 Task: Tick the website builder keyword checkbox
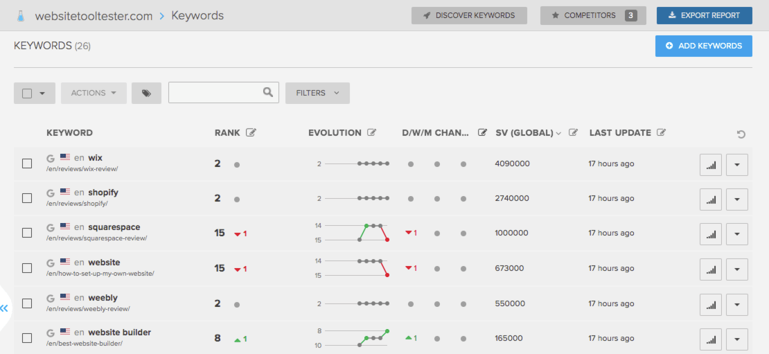coord(27,338)
